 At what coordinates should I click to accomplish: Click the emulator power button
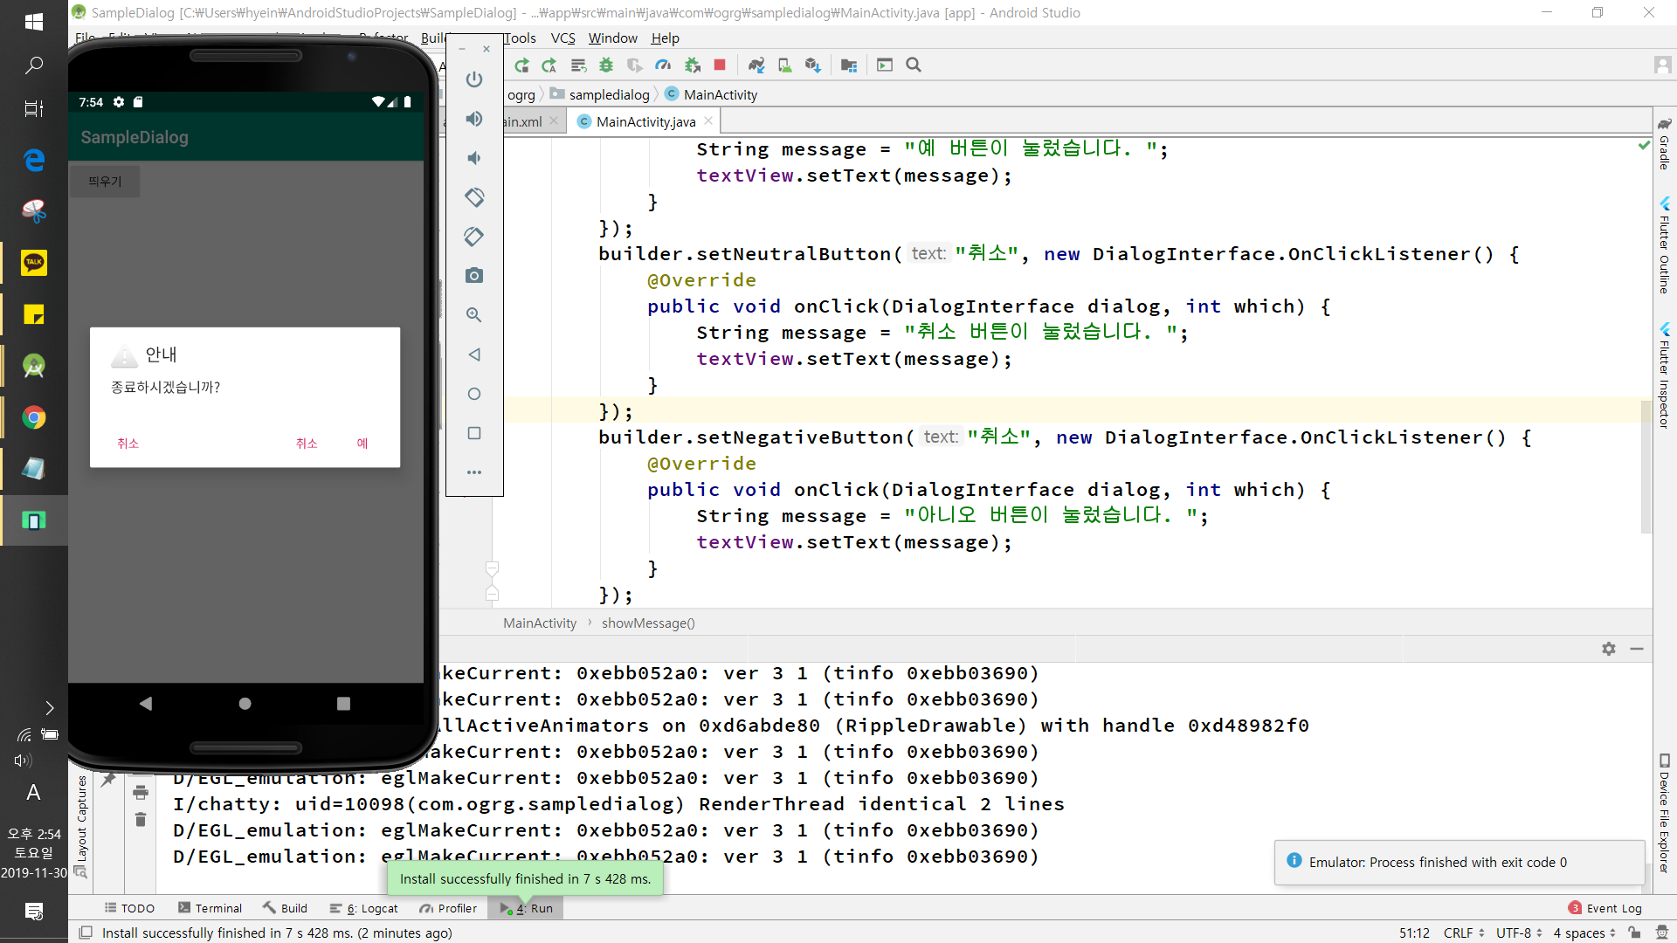tap(474, 79)
